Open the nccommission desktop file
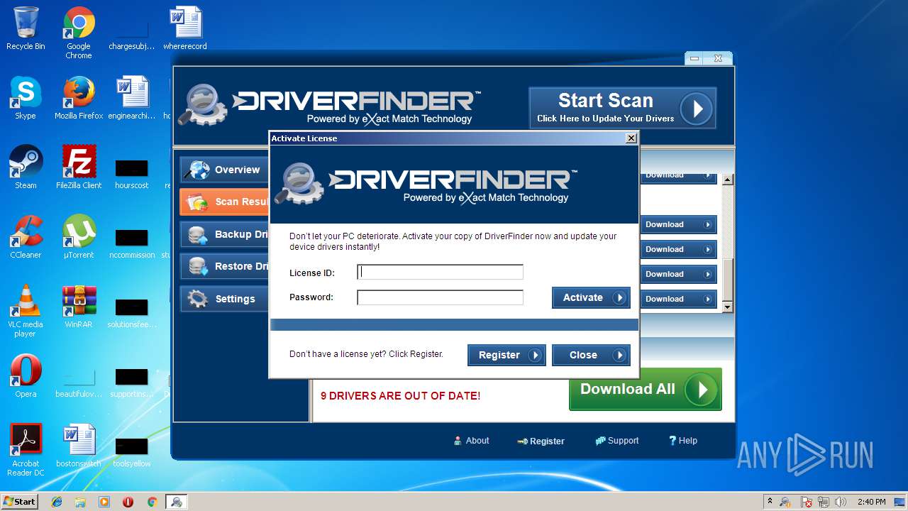908x511 pixels. [132, 243]
